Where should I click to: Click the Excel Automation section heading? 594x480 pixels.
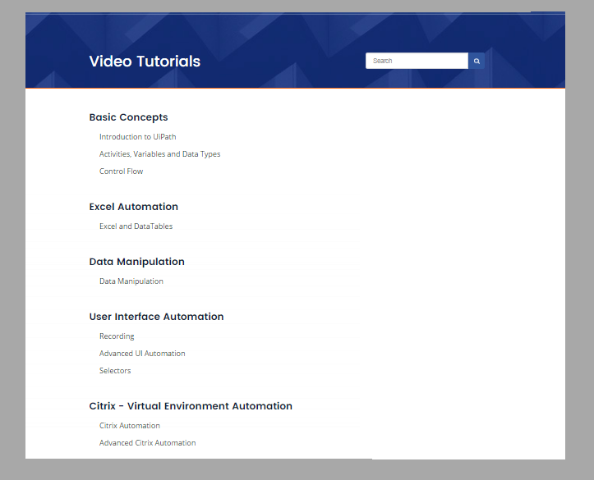tap(133, 207)
